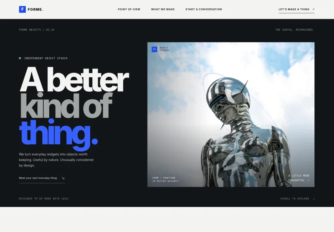This screenshot has height=232, width=334.
Task: Open the Point of View nav item
Action: pos(129,9)
